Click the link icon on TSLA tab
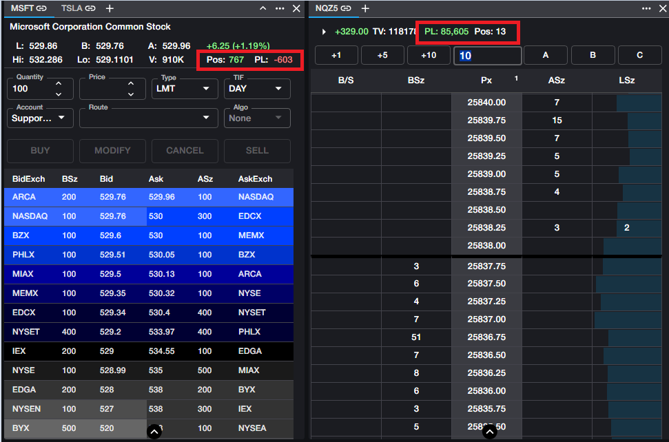669x442 pixels. point(90,8)
